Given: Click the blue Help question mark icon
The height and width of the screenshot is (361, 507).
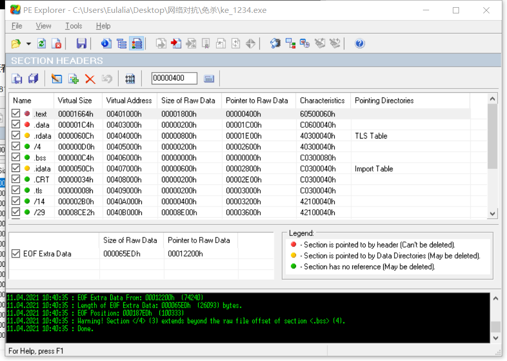Looking at the screenshot, I should 360,44.
